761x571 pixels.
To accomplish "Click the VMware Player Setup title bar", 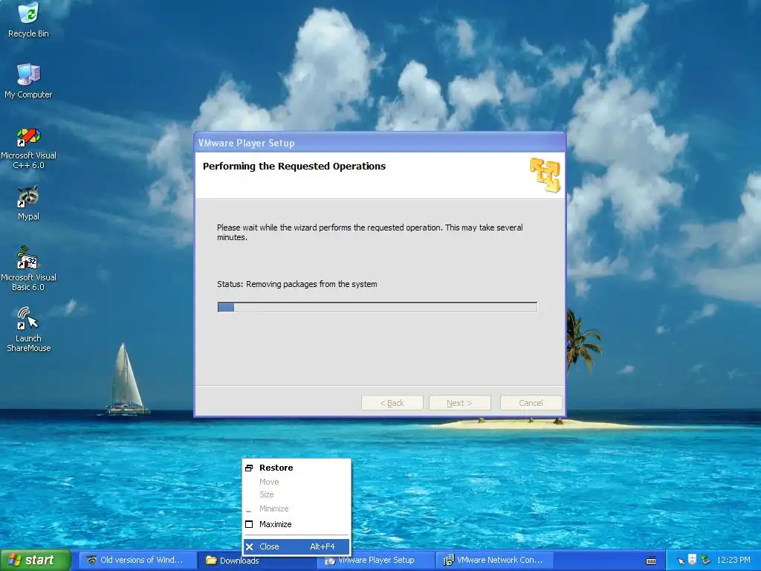I will [380, 143].
